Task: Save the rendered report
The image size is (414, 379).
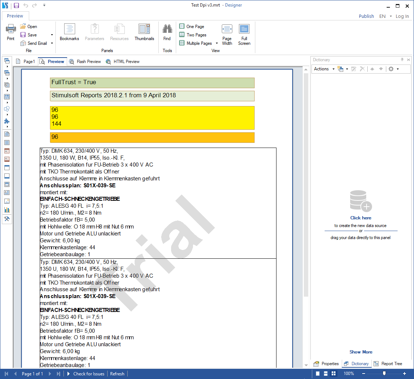Action: click(28, 35)
